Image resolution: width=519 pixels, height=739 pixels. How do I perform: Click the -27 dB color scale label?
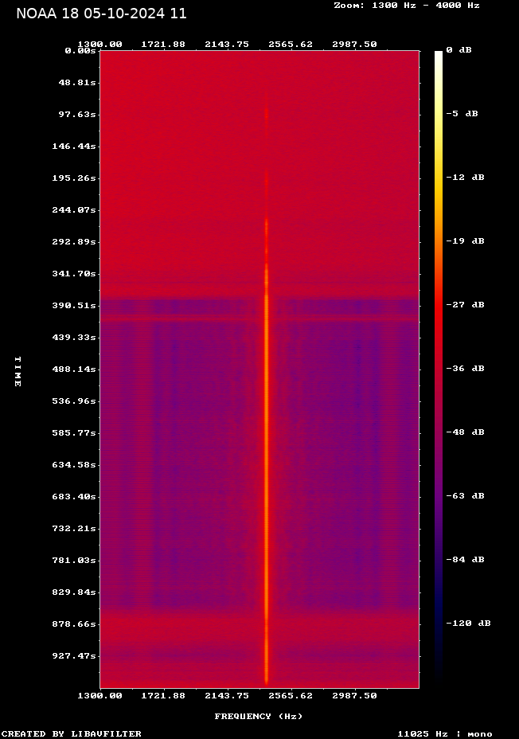coord(466,305)
